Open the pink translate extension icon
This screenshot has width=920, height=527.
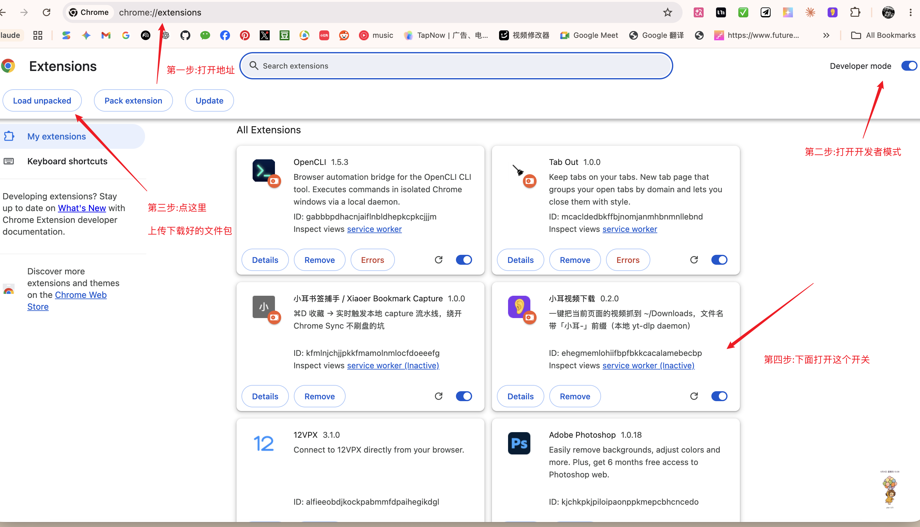coord(698,13)
